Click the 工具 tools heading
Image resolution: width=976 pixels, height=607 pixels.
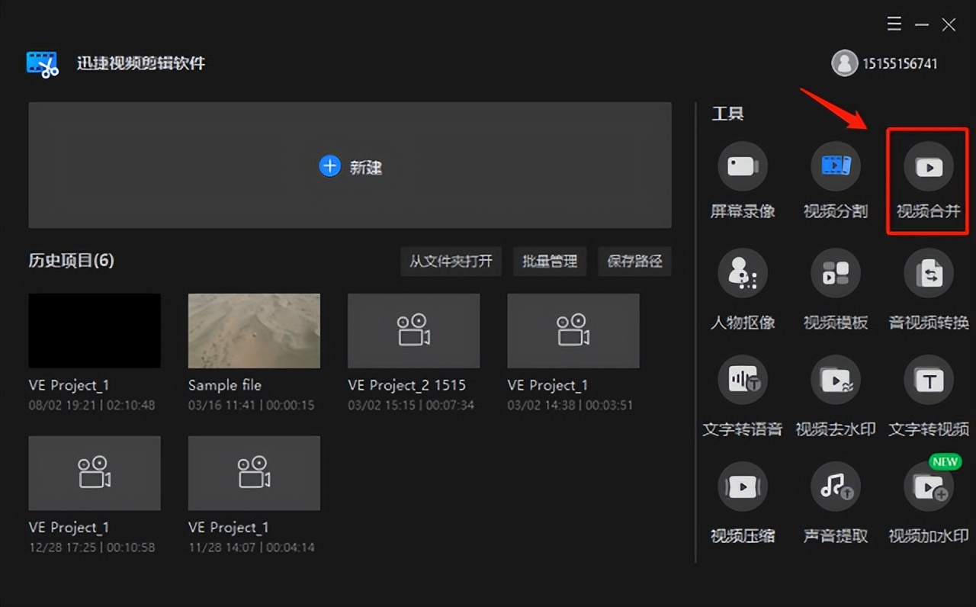[727, 114]
